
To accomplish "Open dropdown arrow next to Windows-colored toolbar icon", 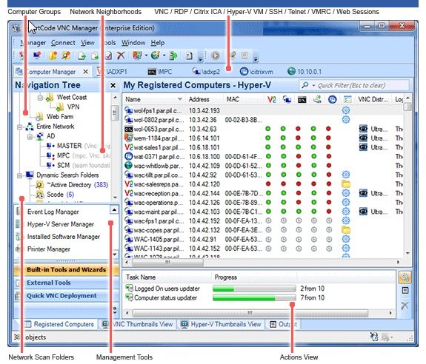I will (146, 55).
